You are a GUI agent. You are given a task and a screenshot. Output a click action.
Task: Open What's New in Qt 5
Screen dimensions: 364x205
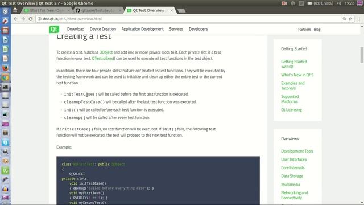(x=297, y=75)
